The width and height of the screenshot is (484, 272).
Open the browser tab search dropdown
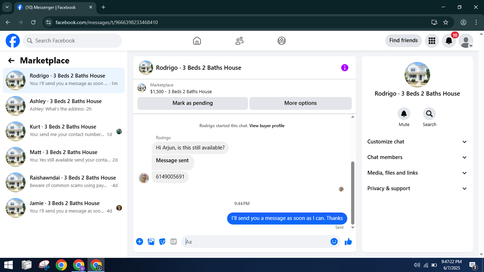(7, 7)
